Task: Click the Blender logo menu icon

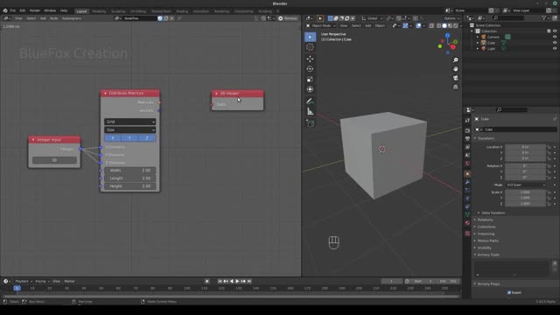Action: (x=5, y=10)
